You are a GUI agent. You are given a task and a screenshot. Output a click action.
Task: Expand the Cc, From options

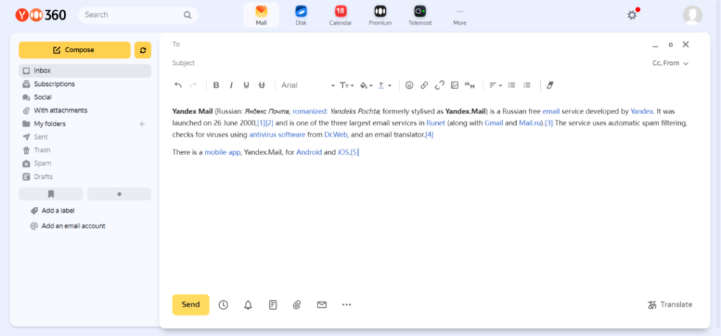click(x=670, y=63)
